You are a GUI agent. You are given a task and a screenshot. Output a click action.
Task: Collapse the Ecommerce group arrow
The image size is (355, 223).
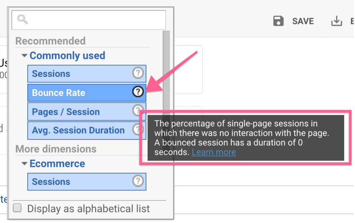24,164
